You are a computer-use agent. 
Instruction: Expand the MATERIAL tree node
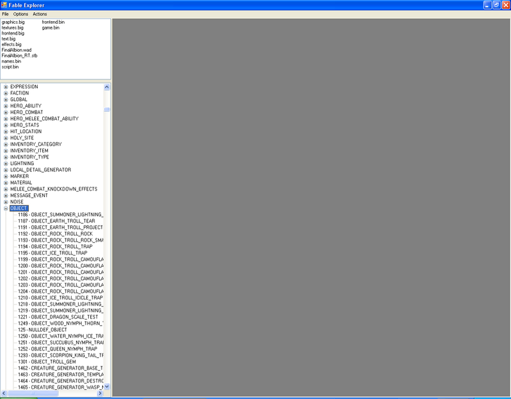click(x=6, y=183)
